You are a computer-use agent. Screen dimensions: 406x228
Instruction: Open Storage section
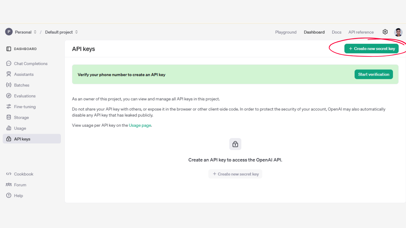coord(32,117)
